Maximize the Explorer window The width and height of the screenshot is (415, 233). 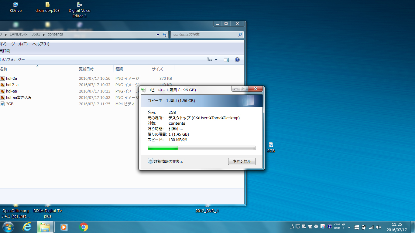tap(226, 24)
